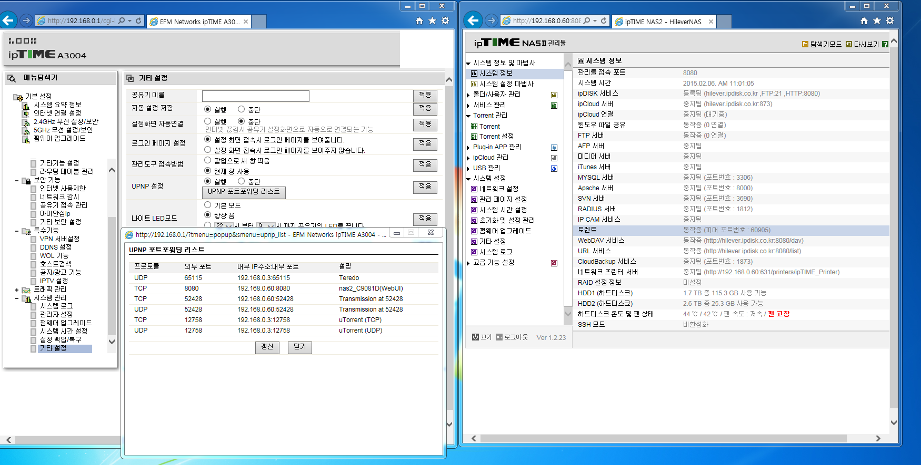Expand the ipCloud 관리 section

coord(468,158)
